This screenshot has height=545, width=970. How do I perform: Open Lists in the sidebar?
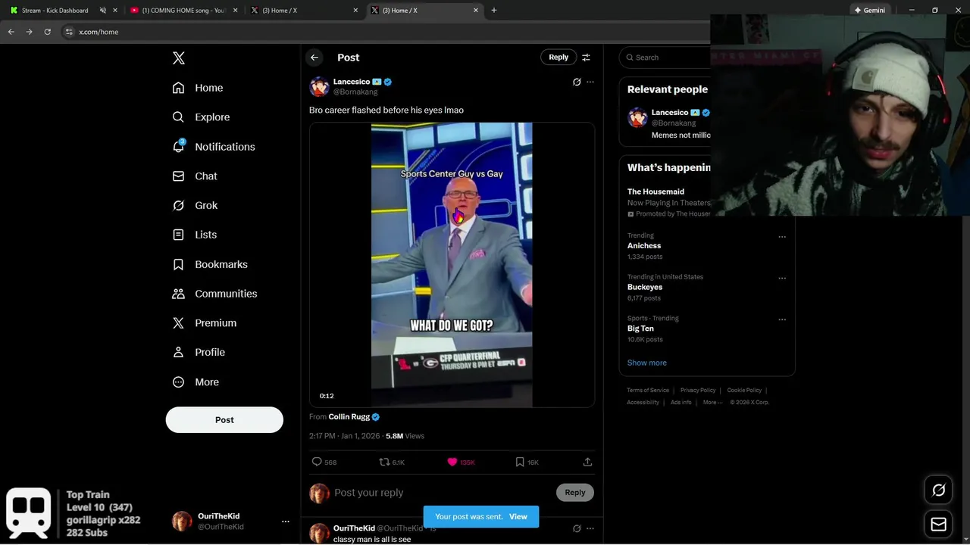click(x=195, y=235)
